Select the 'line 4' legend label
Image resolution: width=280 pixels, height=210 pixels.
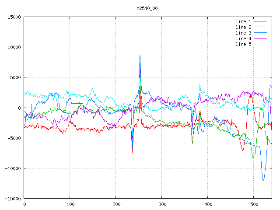(x=243, y=38)
